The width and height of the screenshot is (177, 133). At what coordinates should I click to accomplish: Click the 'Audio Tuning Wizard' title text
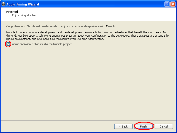point(23,4)
